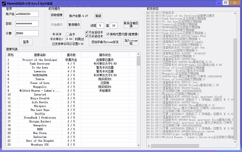Select the Milford Heaven row

tap(71, 91)
